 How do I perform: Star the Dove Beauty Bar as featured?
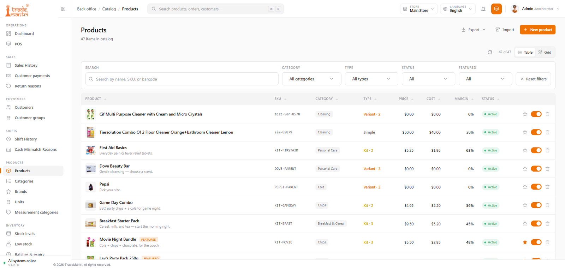click(525, 169)
